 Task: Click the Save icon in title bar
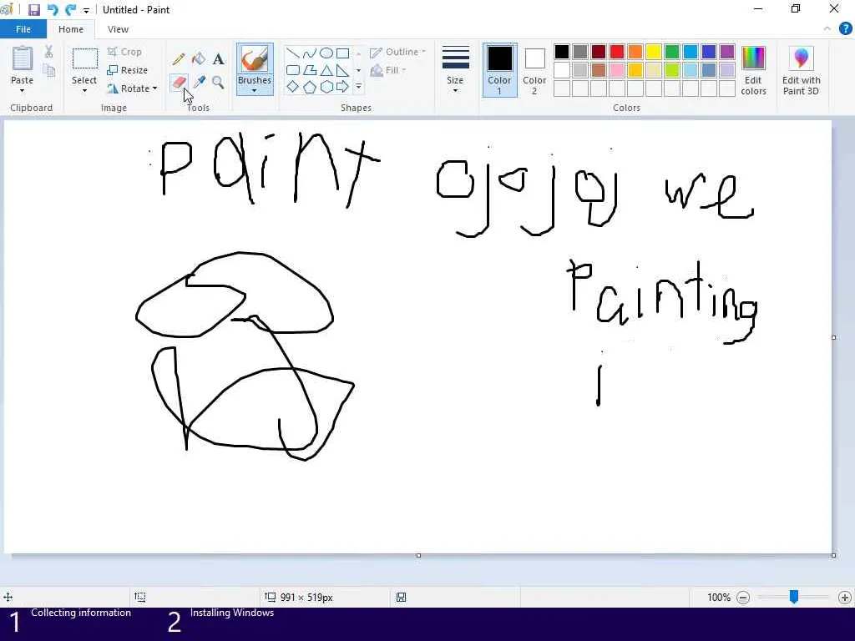[x=33, y=10]
